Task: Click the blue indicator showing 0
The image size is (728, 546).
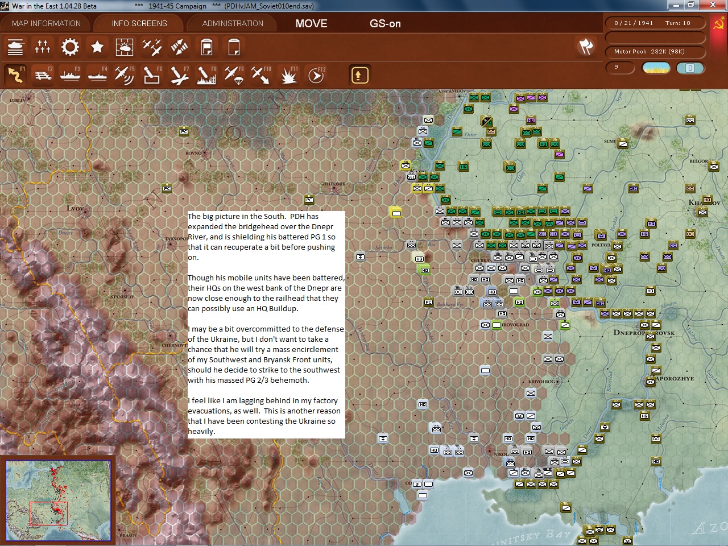Action: (x=690, y=68)
